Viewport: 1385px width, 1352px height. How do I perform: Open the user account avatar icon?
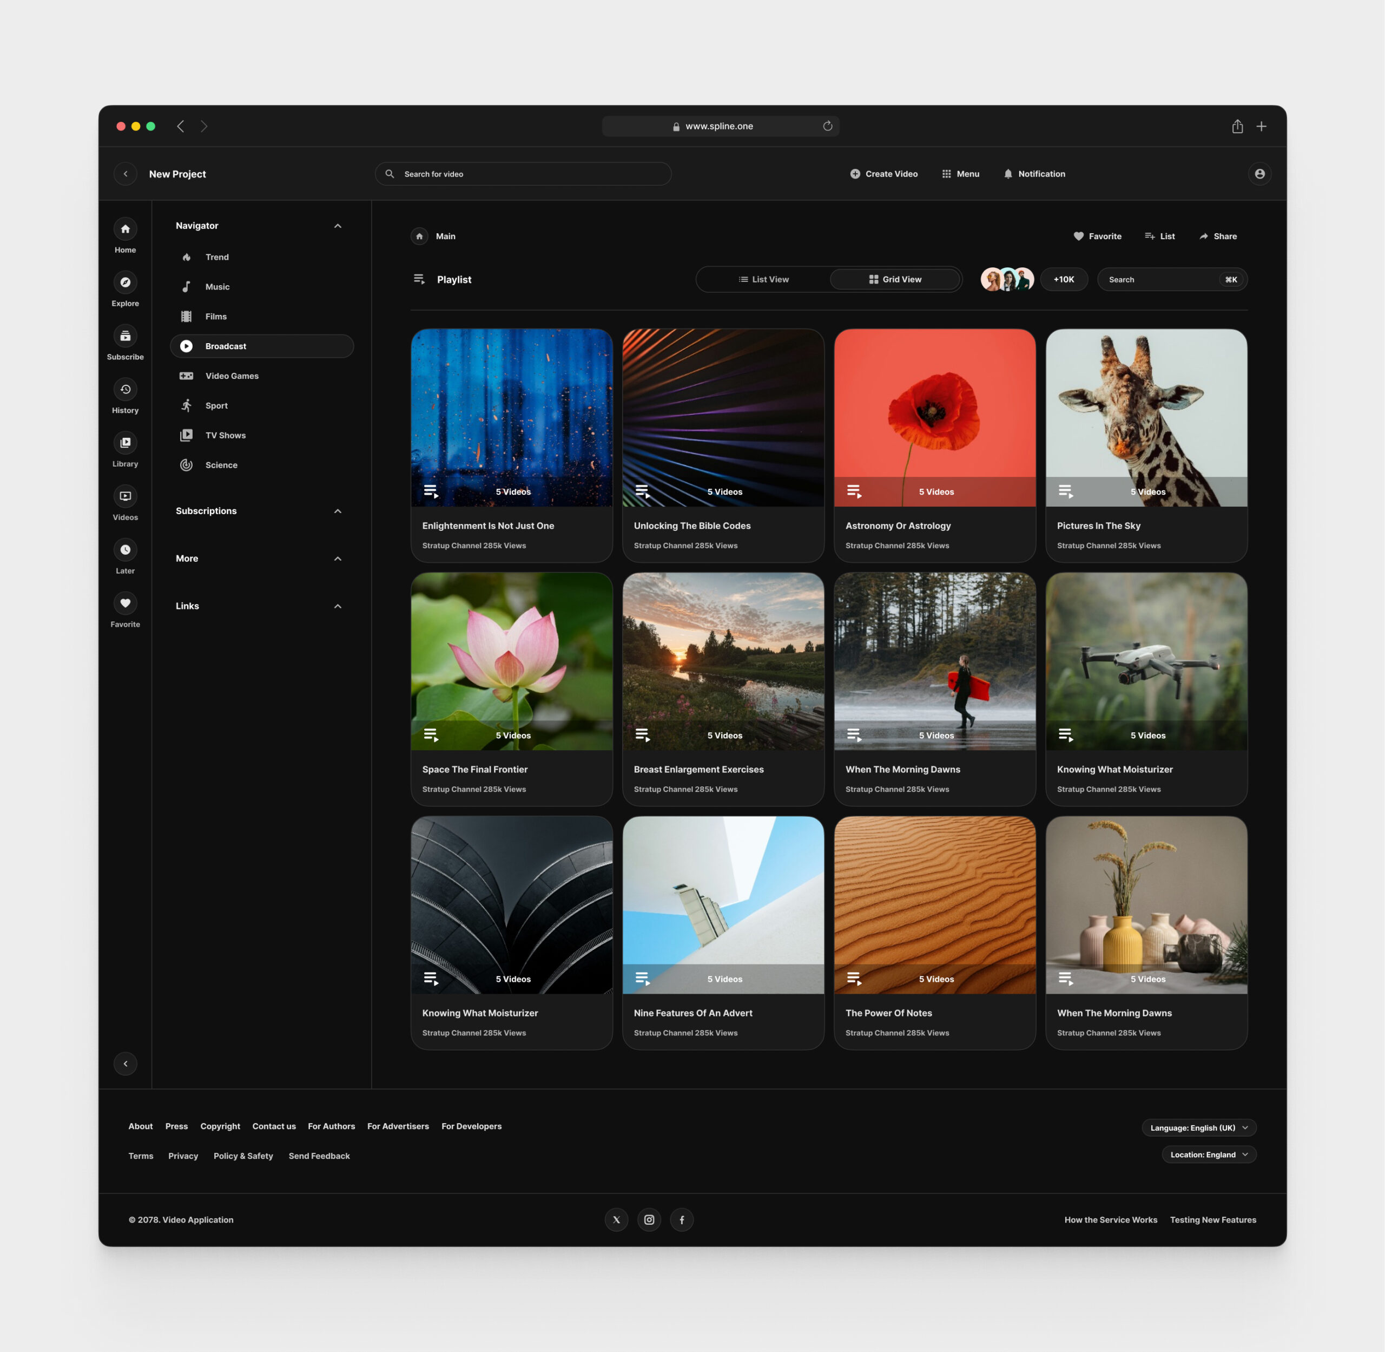pyautogui.click(x=1259, y=174)
